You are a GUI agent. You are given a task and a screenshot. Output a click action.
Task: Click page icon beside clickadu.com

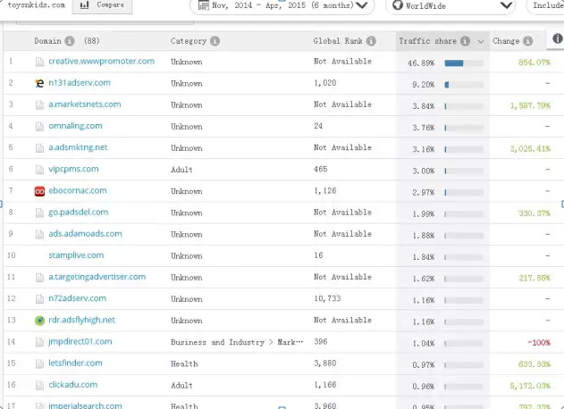coord(39,385)
